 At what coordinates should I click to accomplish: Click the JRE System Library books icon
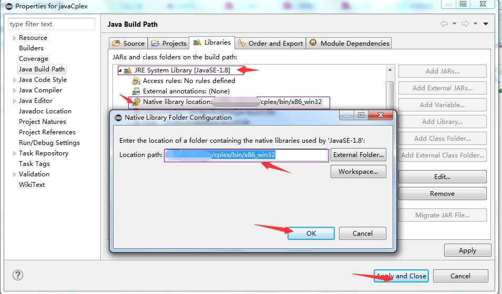pos(128,70)
